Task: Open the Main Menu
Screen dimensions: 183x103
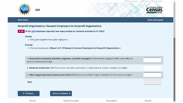Action: click(x=23, y=20)
